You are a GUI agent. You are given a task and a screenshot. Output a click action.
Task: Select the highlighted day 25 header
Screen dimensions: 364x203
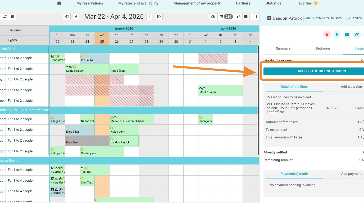click(x=102, y=42)
